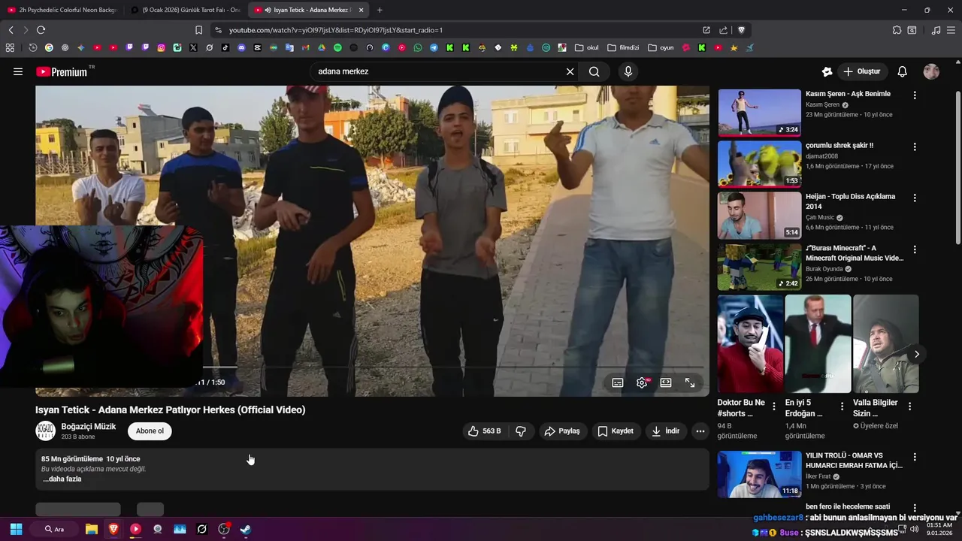Open YouTube notifications bell
The width and height of the screenshot is (962, 541).
[x=903, y=71]
